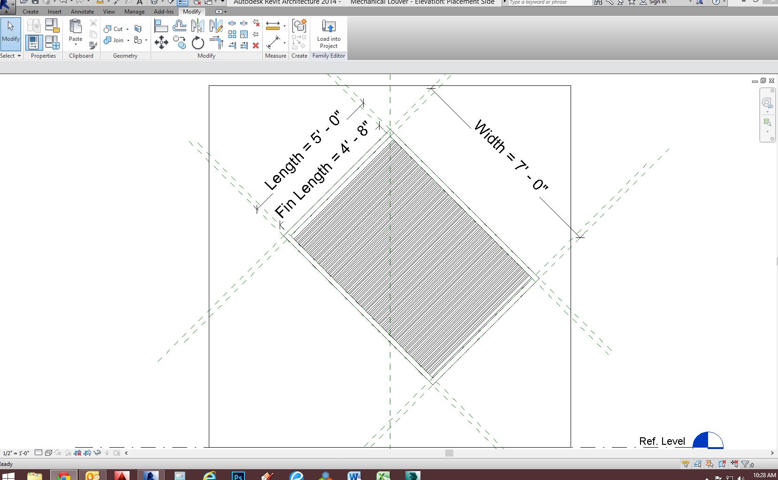The height and width of the screenshot is (480, 778).
Task: Open the Manage ribbon tab
Action: point(135,12)
